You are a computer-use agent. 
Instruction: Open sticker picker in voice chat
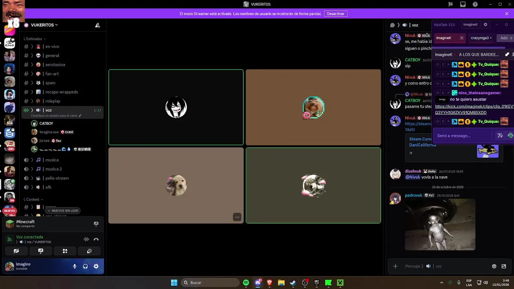504,266
